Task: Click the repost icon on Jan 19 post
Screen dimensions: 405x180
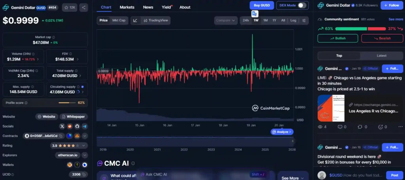Action: point(360,127)
